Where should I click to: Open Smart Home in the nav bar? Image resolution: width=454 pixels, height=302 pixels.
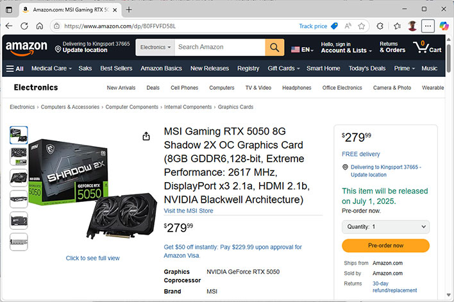[x=323, y=69]
